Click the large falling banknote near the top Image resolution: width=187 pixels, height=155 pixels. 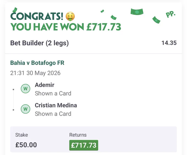[x=137, y=12]
